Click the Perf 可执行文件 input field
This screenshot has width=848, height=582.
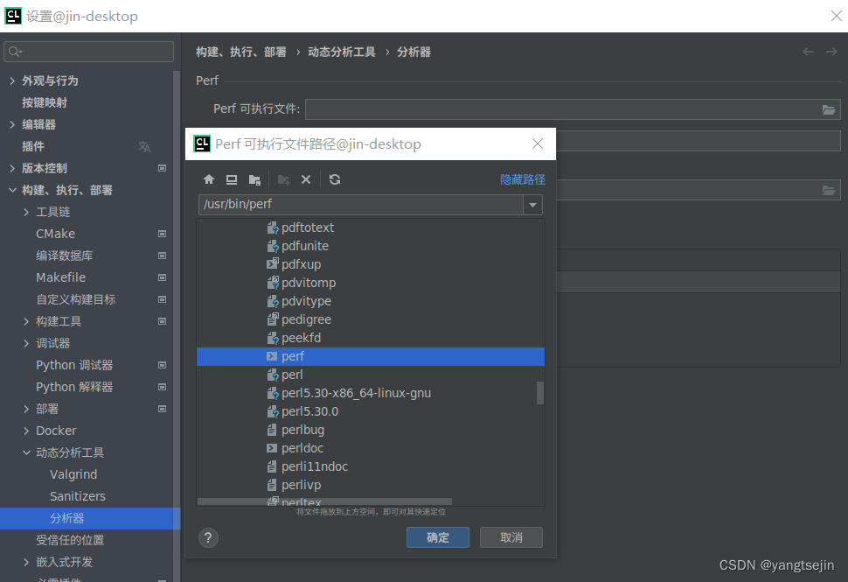tap(562, 109)
